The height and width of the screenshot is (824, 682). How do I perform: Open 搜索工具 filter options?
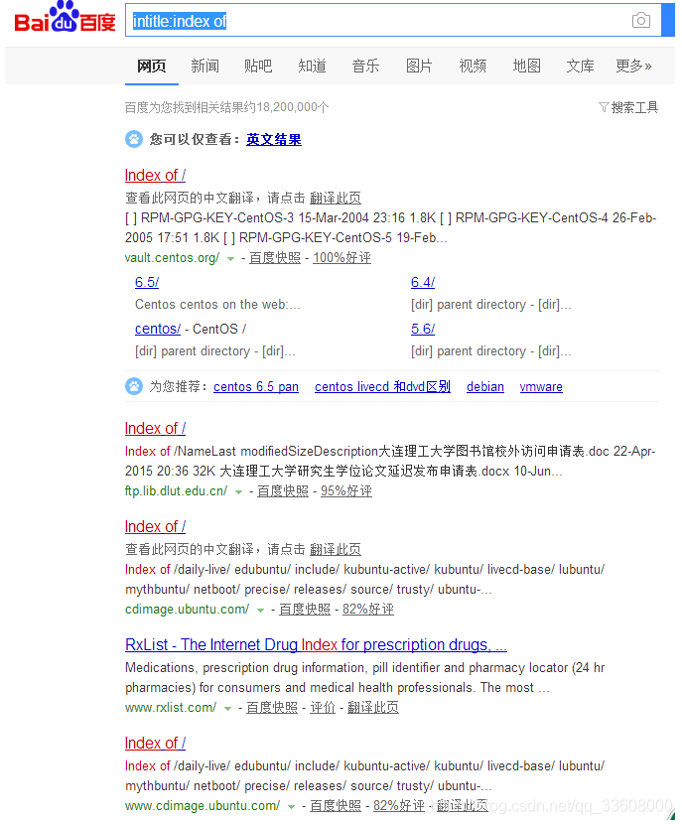coord(628,107)
